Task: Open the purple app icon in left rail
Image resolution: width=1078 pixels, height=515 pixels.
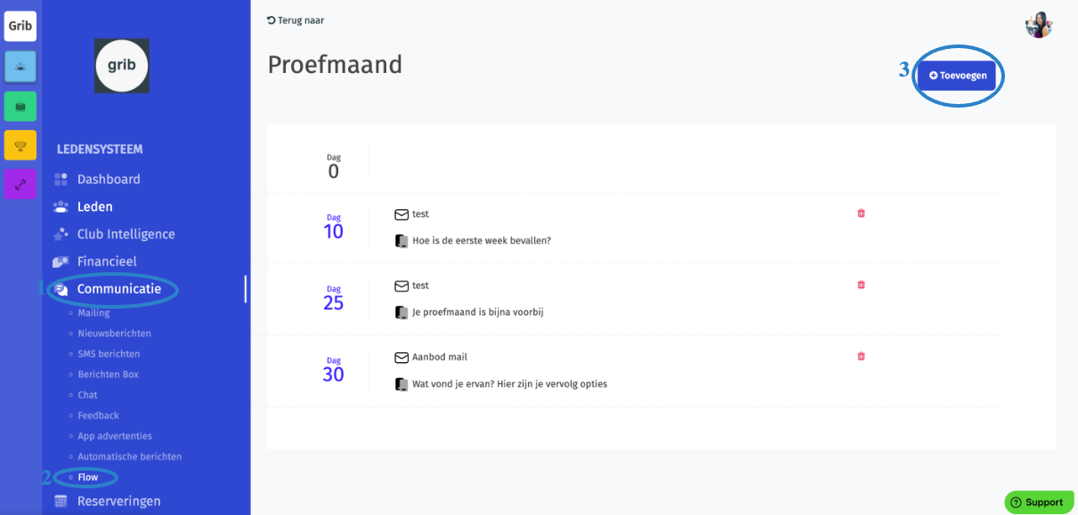Action: 20,184
